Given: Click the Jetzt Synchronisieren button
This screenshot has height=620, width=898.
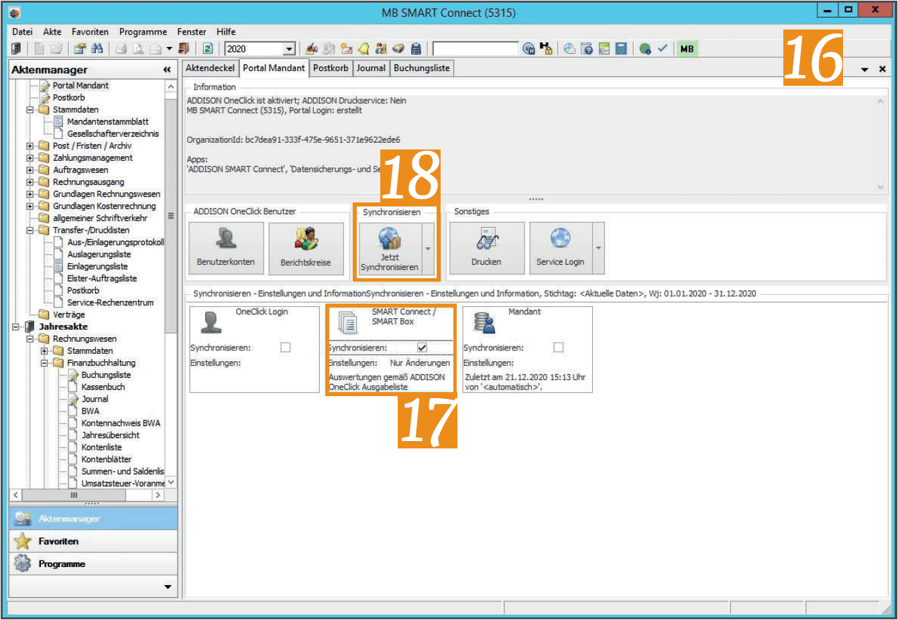Looking at the screenshot, I should pos(390,249).
